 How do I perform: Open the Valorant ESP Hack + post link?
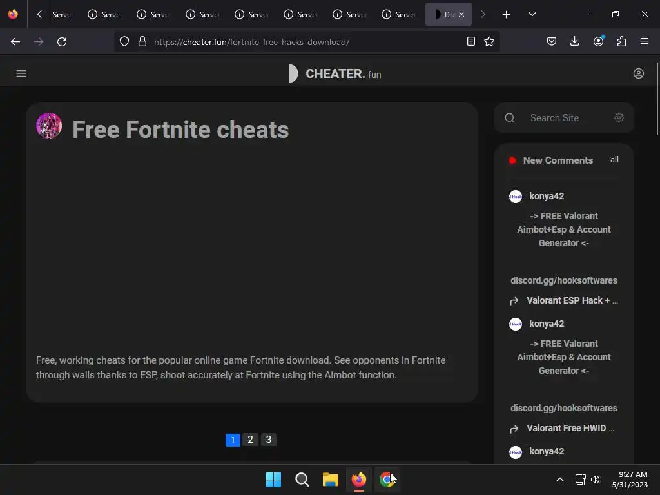coord(572,300)
